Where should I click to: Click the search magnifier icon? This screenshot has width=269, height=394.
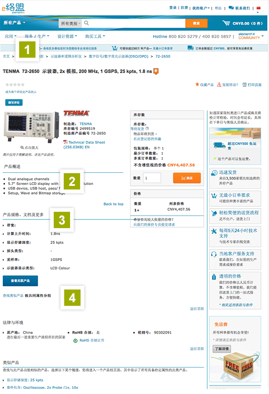(86, 23)
